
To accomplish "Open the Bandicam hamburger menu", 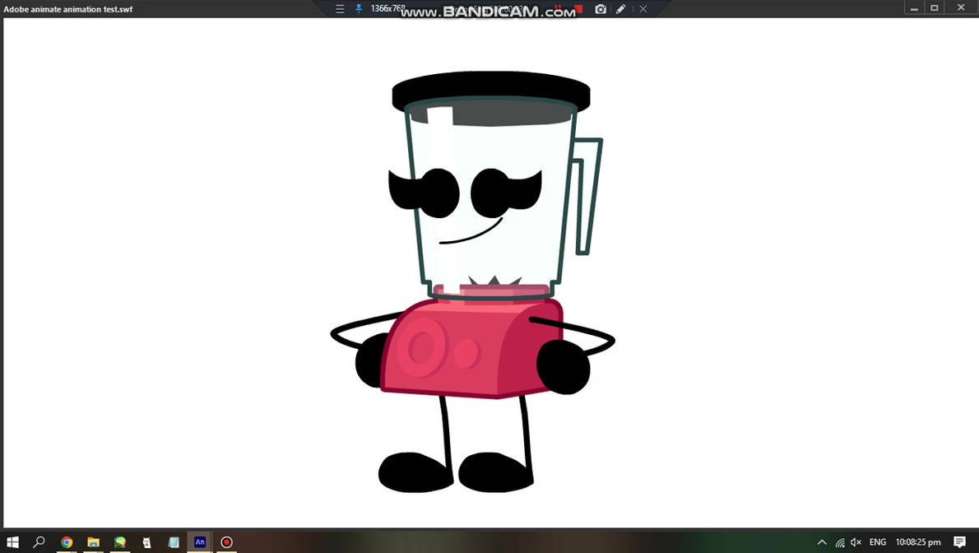I will (x=339, y=8).
